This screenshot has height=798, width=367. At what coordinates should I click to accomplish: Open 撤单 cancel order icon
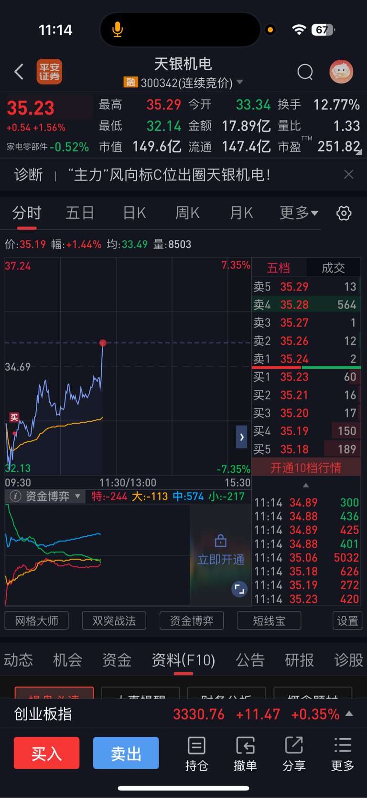pyautogui.click(x=245, y=754)
